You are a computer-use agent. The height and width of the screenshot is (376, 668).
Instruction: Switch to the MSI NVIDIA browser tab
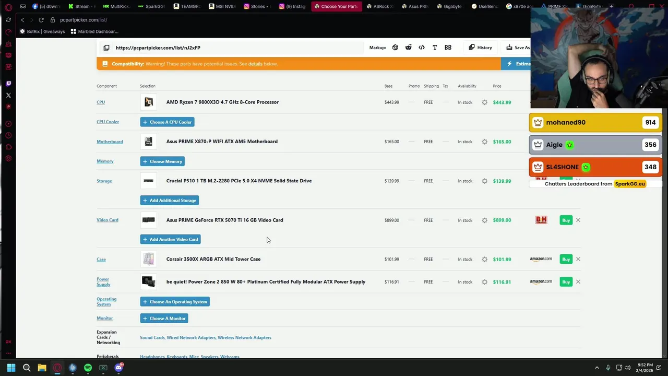click(222, 6)
